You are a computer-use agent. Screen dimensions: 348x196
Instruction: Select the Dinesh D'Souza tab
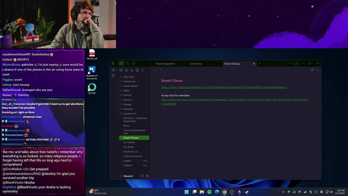coord(232,64)
